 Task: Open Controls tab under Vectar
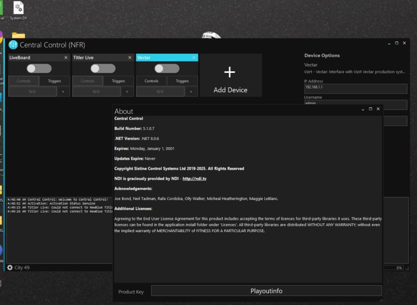pos(151,81)
